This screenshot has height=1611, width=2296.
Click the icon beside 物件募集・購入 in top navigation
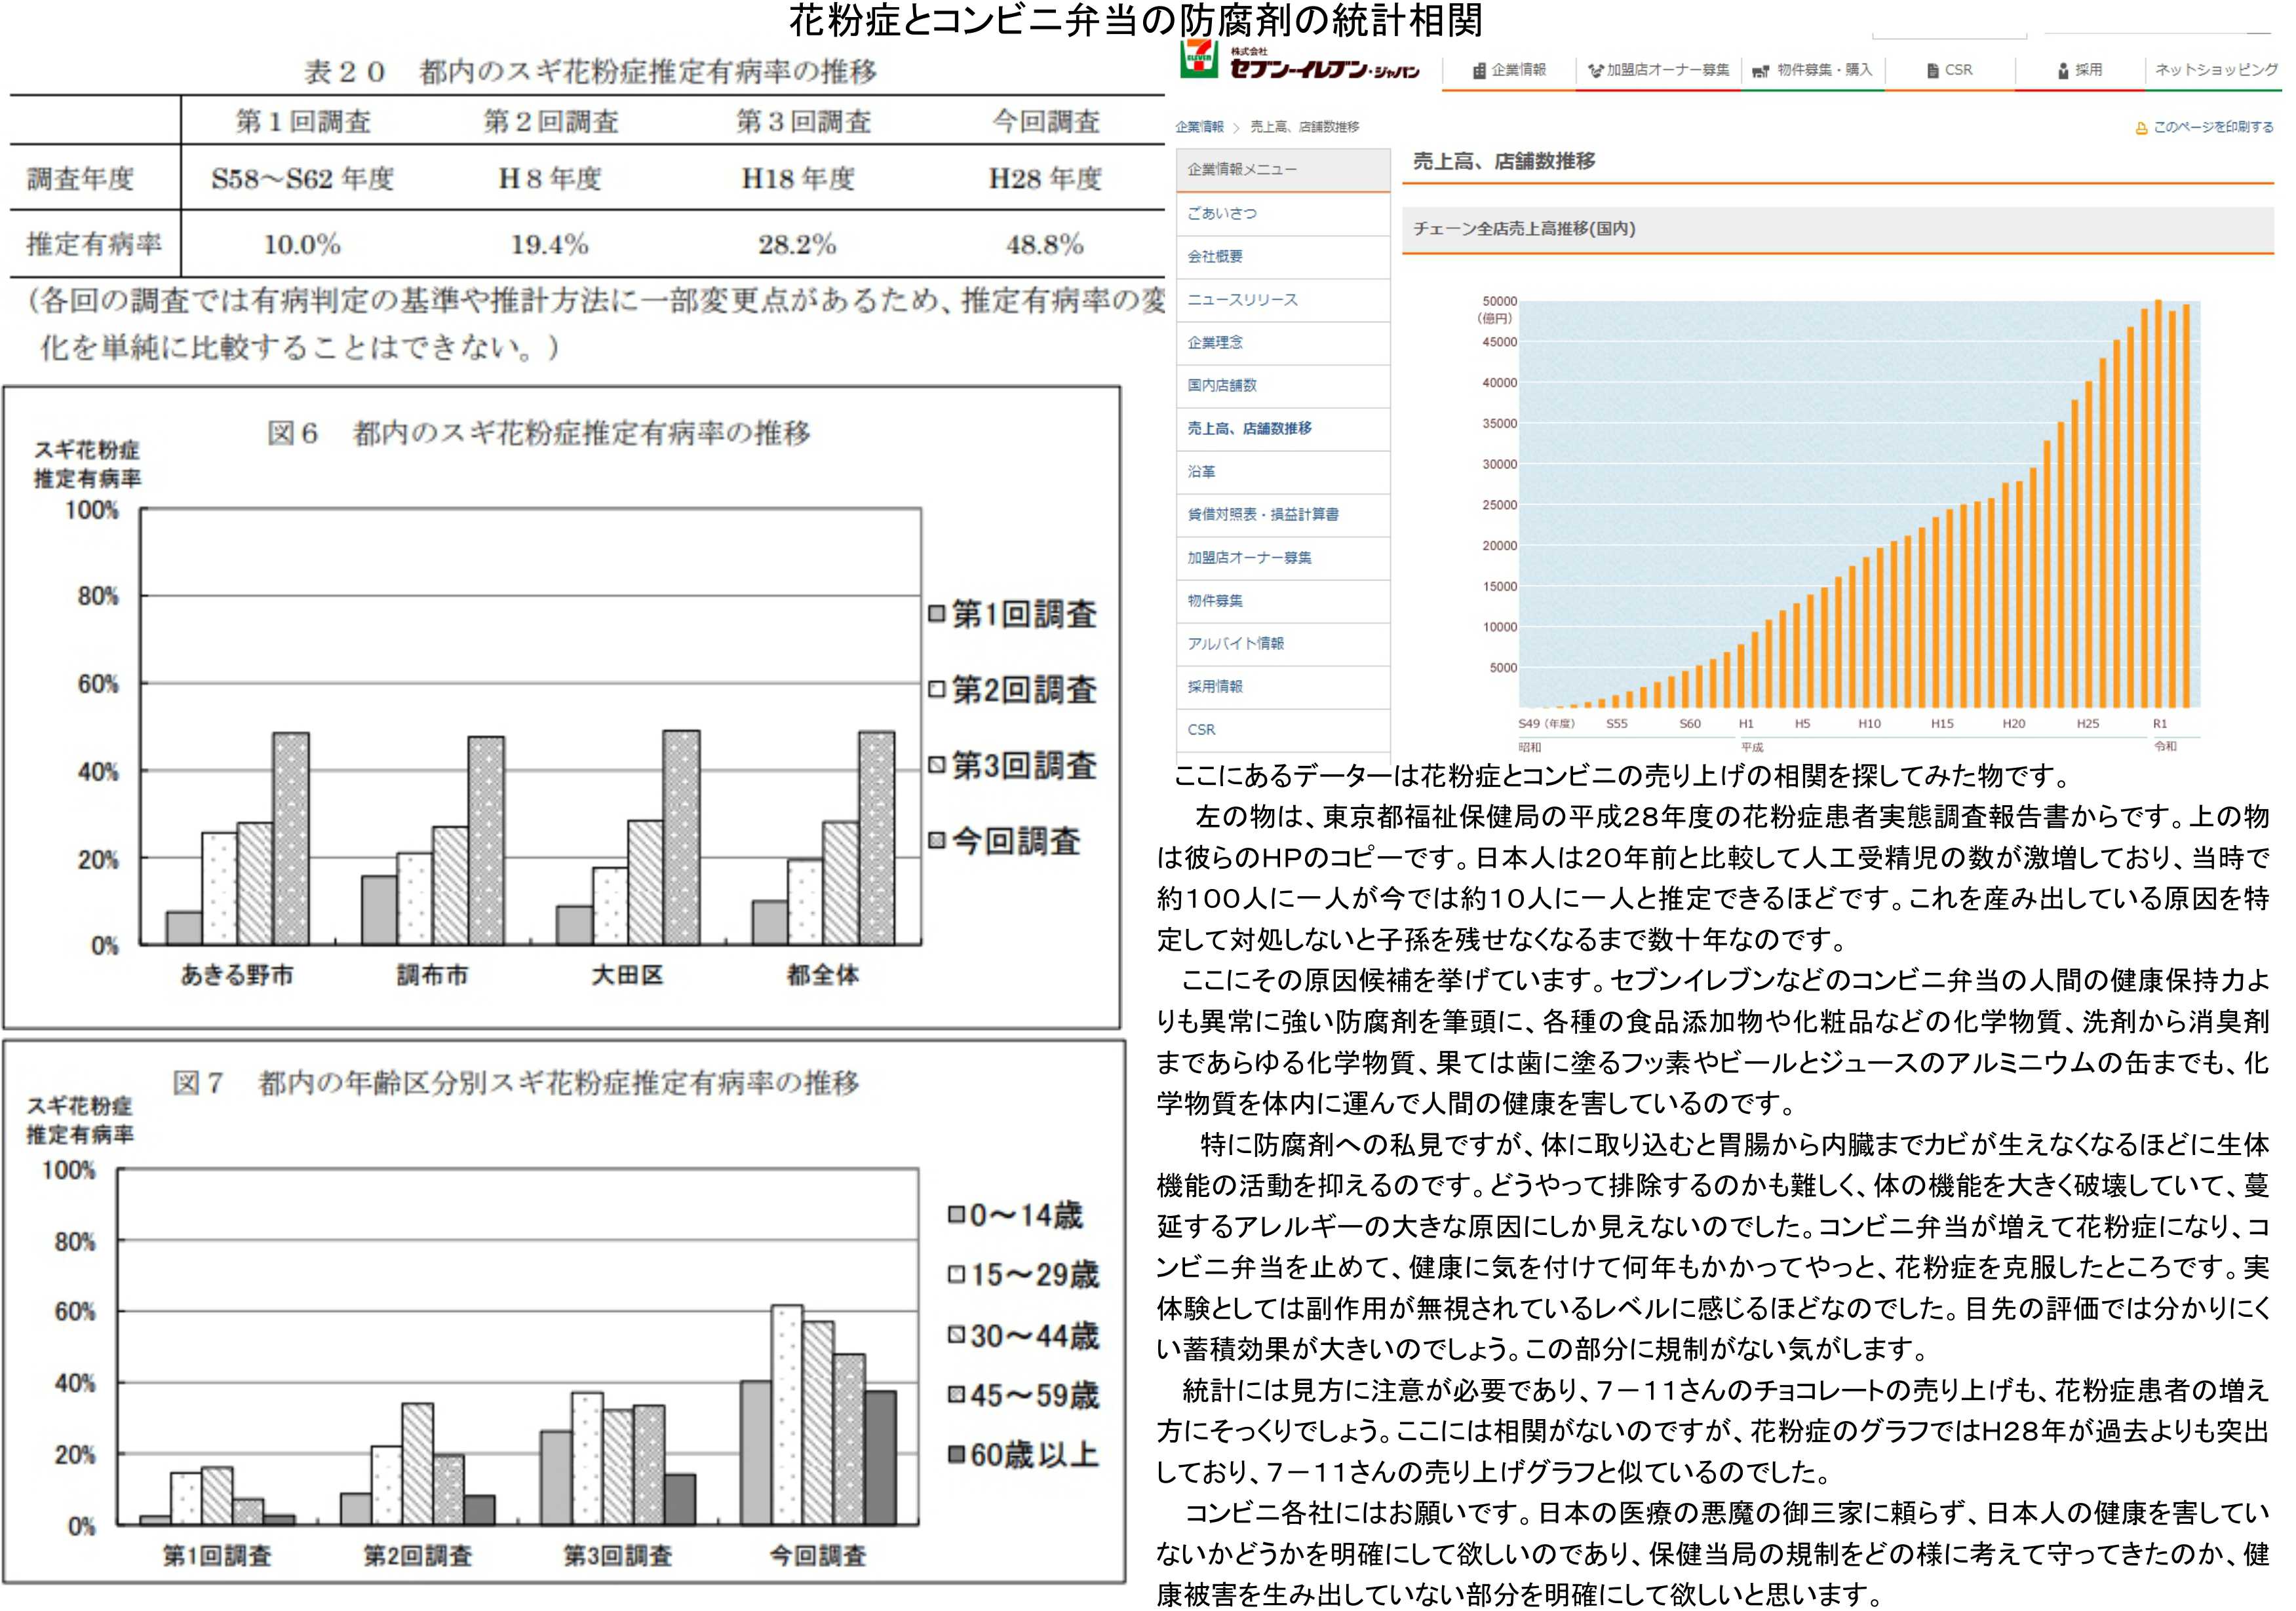pos(1761,71)
